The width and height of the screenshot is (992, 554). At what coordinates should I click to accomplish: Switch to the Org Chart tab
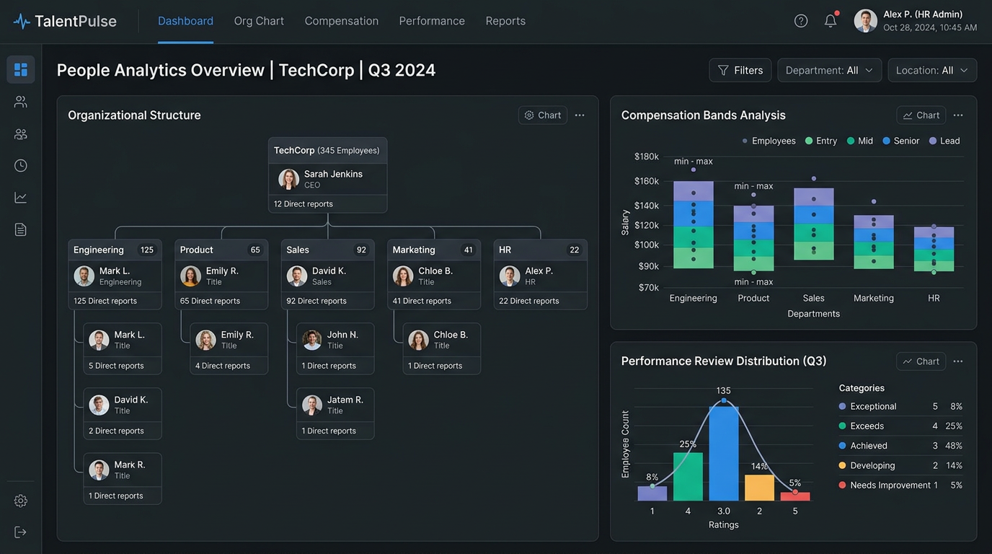click(259, 22)
